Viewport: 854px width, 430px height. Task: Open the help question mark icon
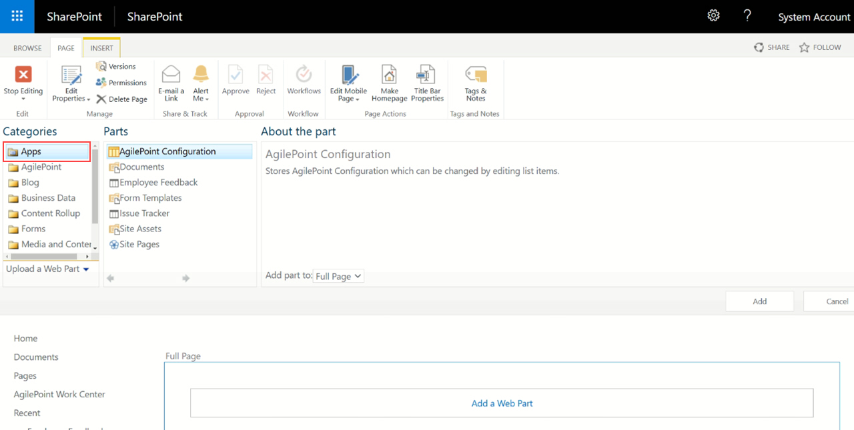point(747,15)
